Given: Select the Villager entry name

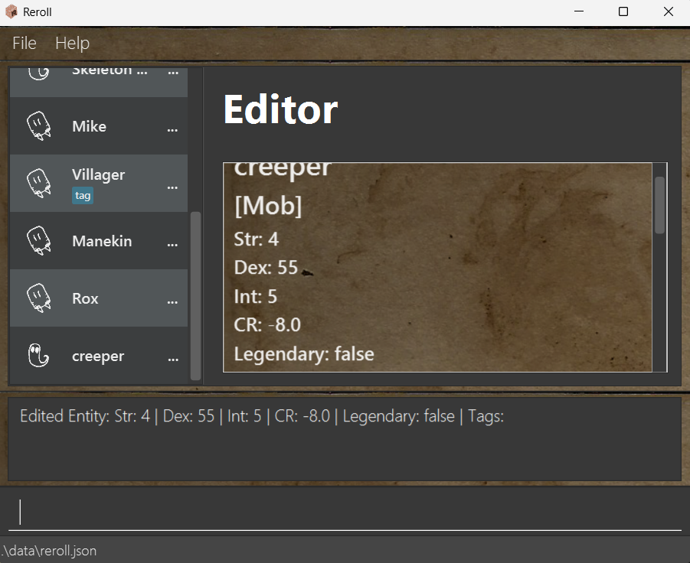Looking at the screenshot, I should click(99, 175).
